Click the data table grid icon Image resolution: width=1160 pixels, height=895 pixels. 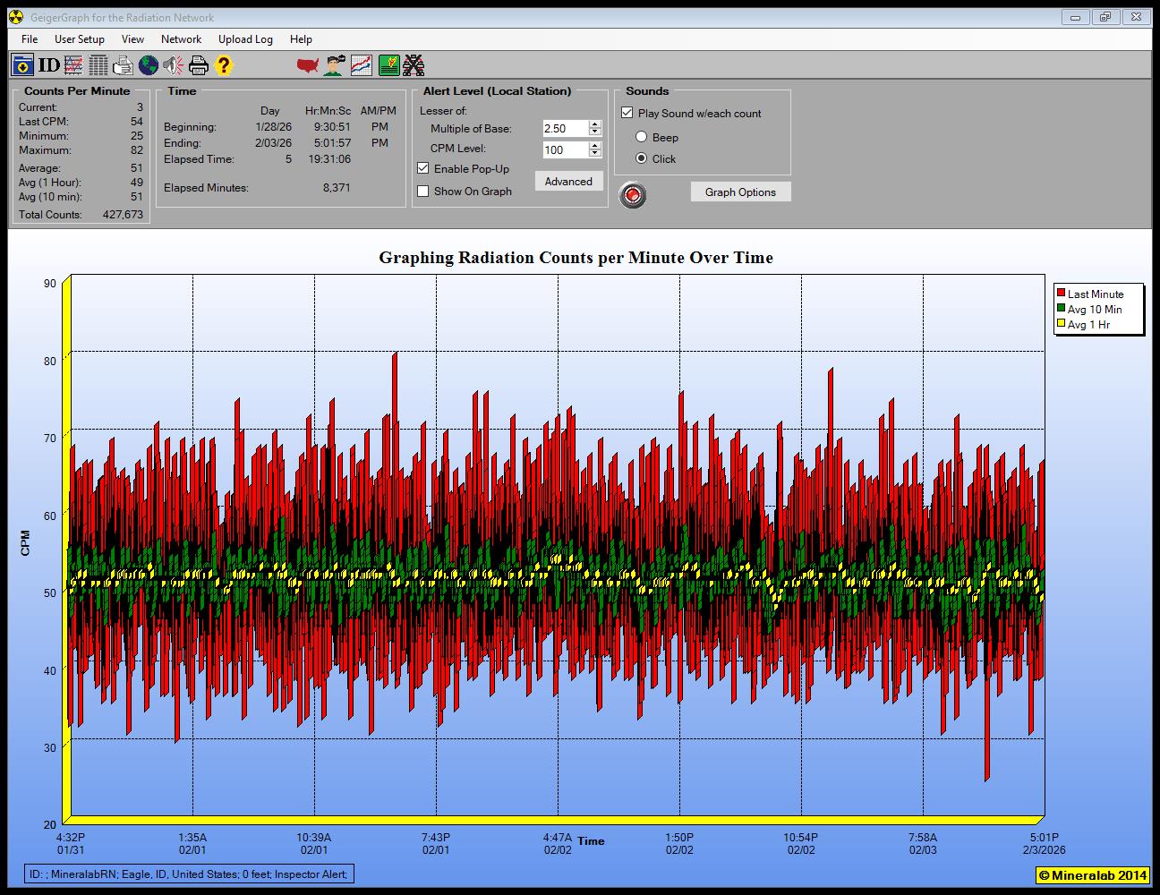(98, 65)
